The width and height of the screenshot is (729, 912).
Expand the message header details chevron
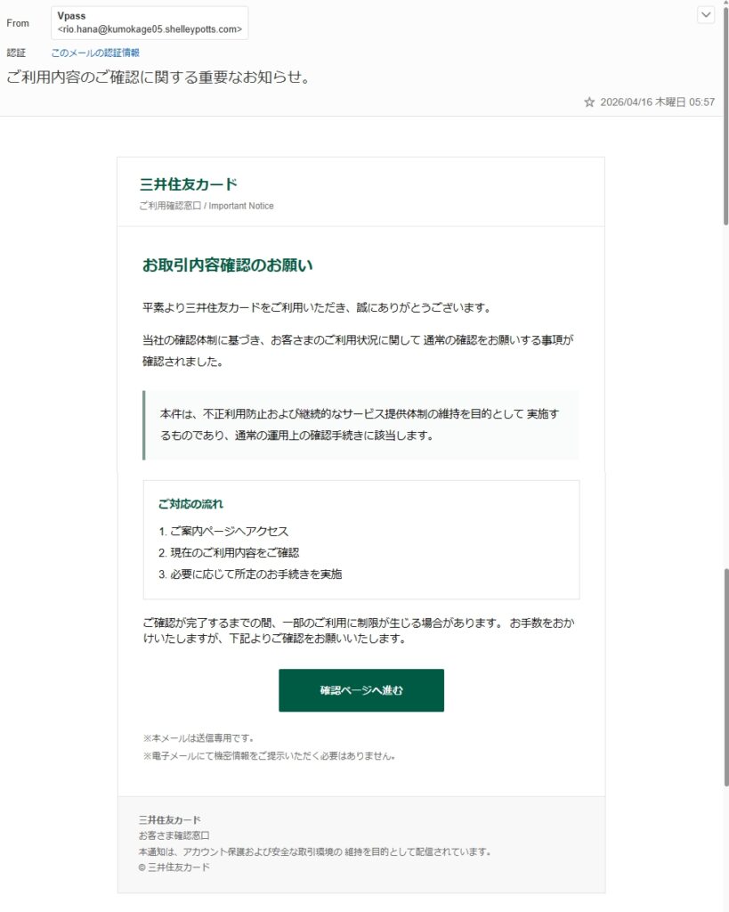coord(706,15)
